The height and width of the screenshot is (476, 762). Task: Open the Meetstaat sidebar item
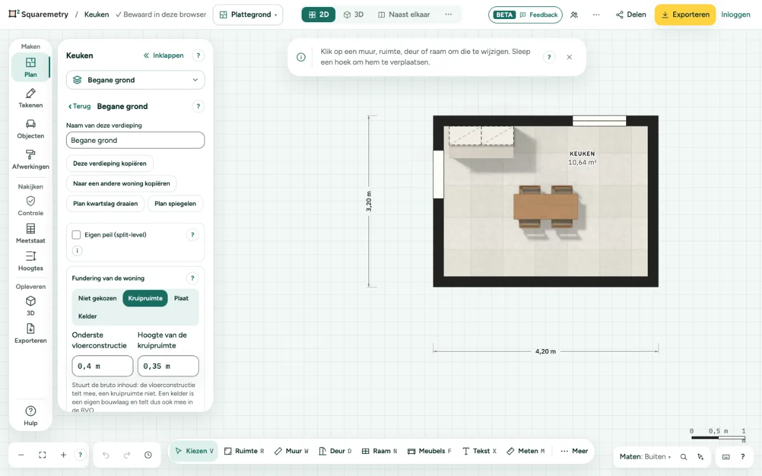tap(30, 234)
